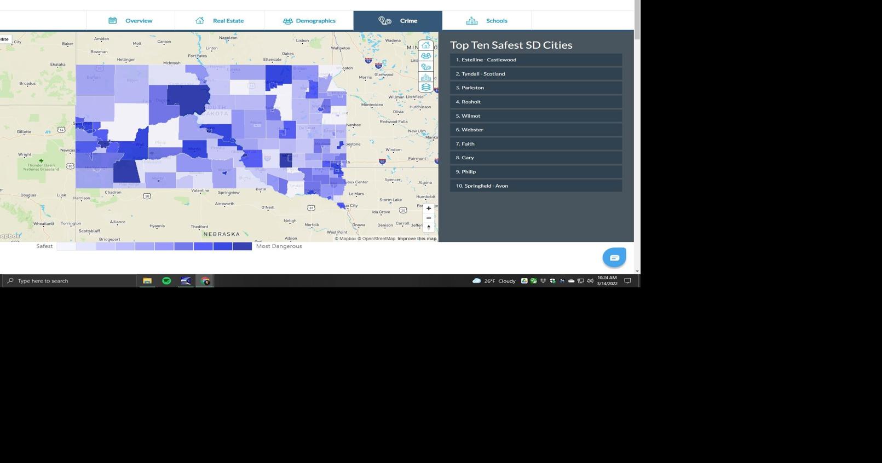Open Spotify from the taskbar
882x463 pixels.
click(166, 281)
